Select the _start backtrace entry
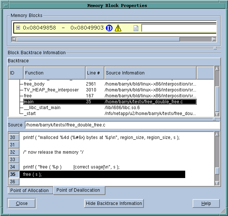Image resolution: width=228 pixels, height=216 pixels. (30, 114)
